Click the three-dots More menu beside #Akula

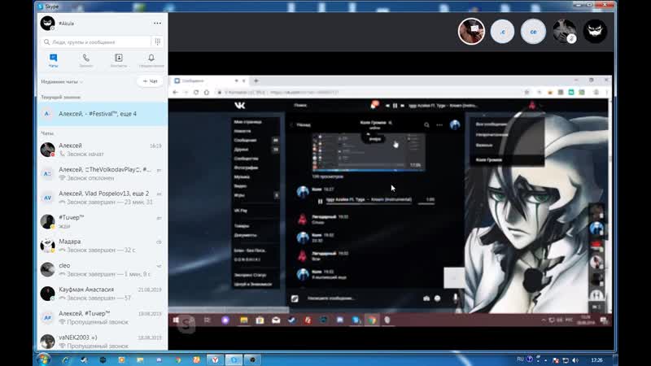[x=157, y=23]
